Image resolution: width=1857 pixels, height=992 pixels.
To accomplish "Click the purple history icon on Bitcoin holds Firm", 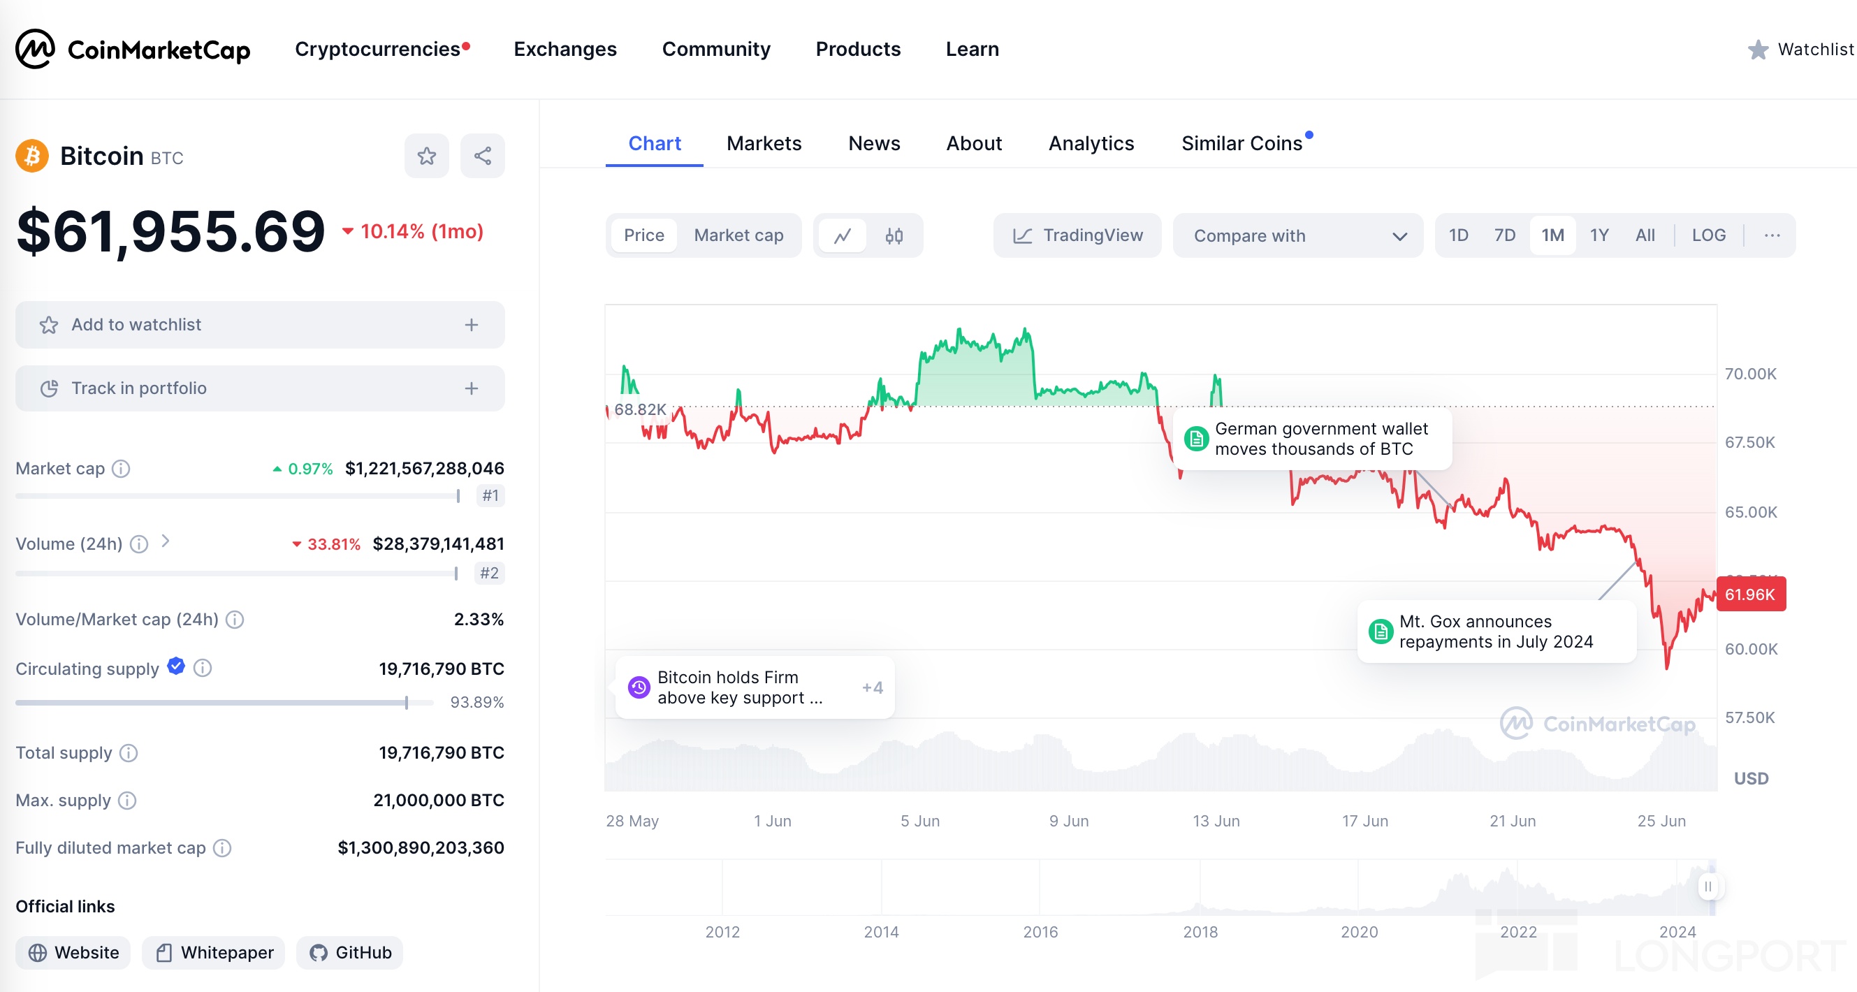I will (639, 687).
